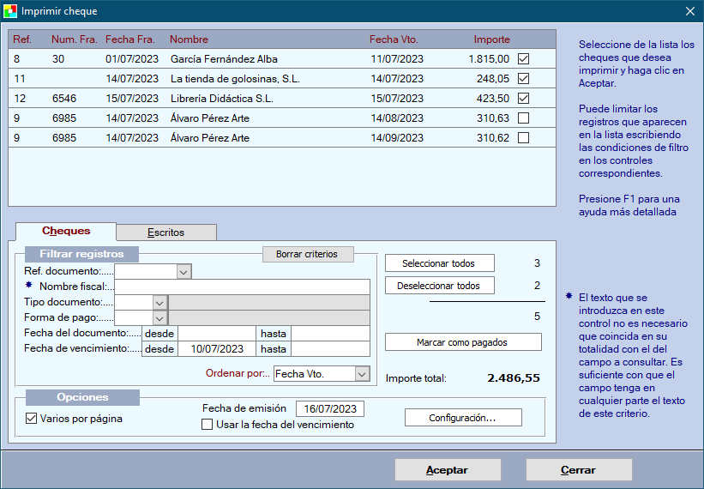The height and width of the screenshot is (489, 704).
Task: Enable Usar la fecha del vencimiento
Action: click(x=207, y=424)
